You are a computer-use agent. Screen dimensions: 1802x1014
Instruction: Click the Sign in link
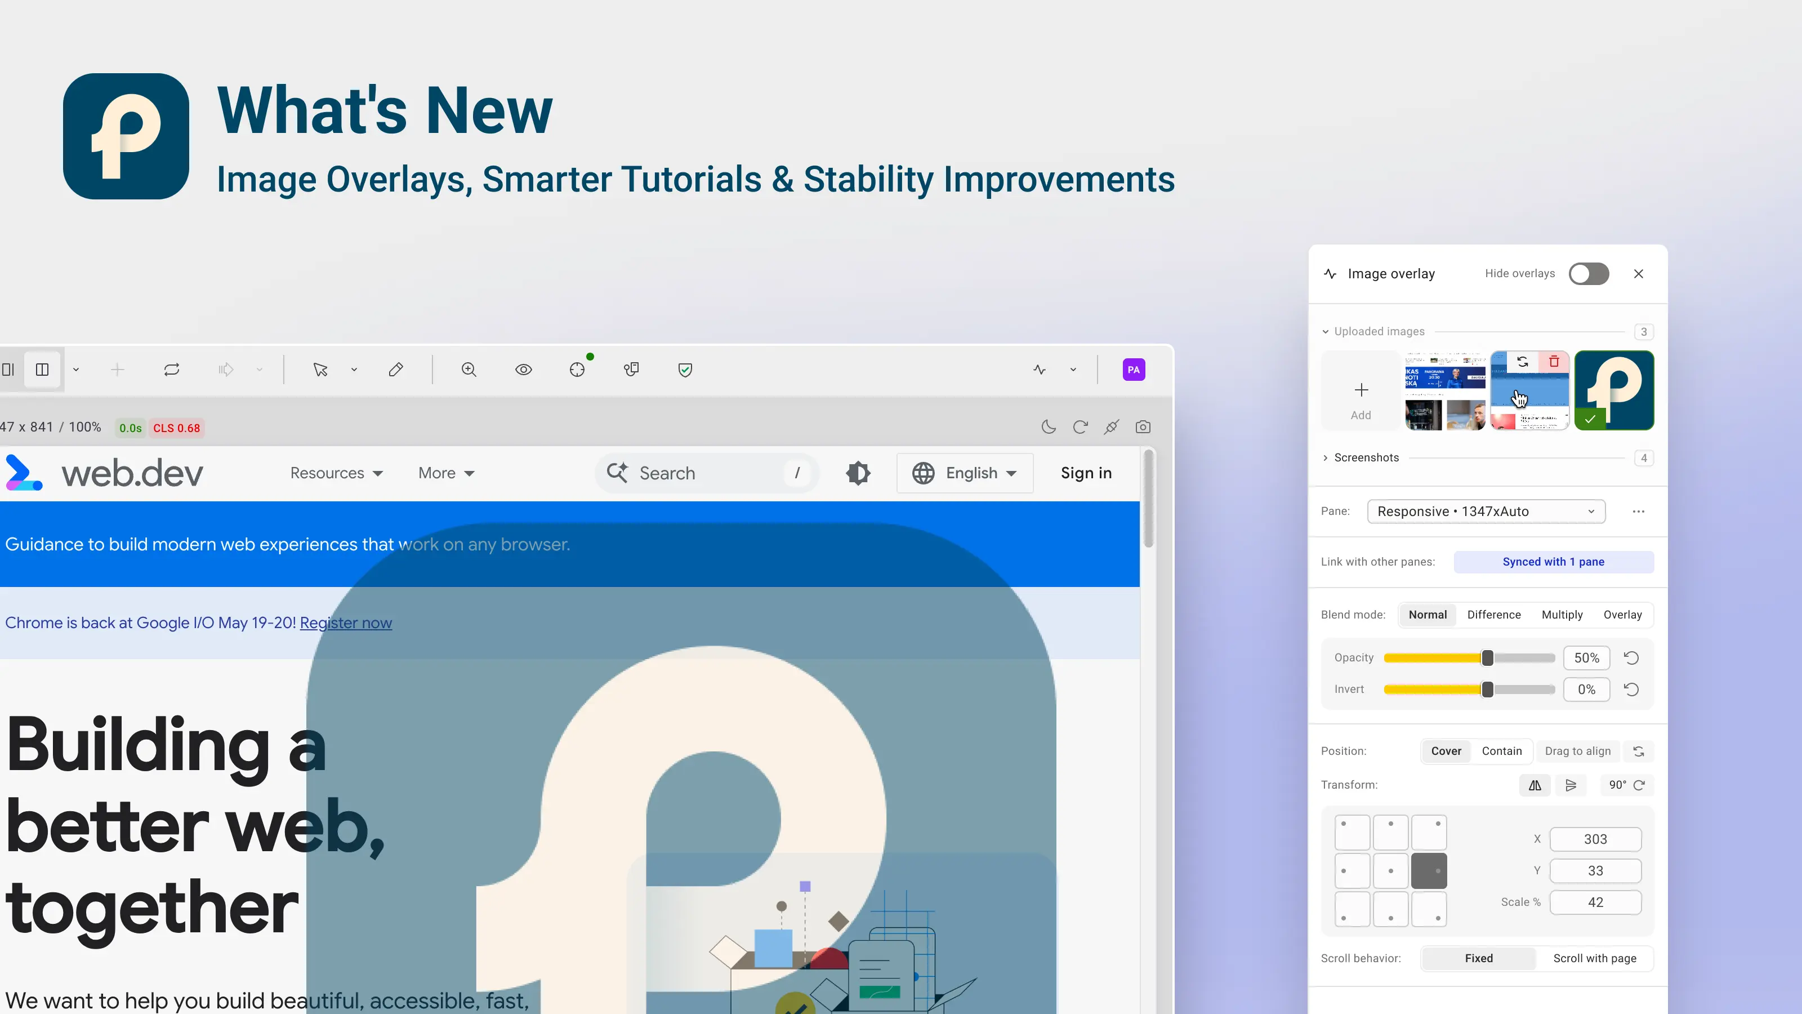pos(1086,473)
